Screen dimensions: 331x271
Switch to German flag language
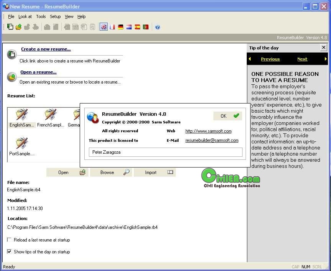[x=121, y=27]
